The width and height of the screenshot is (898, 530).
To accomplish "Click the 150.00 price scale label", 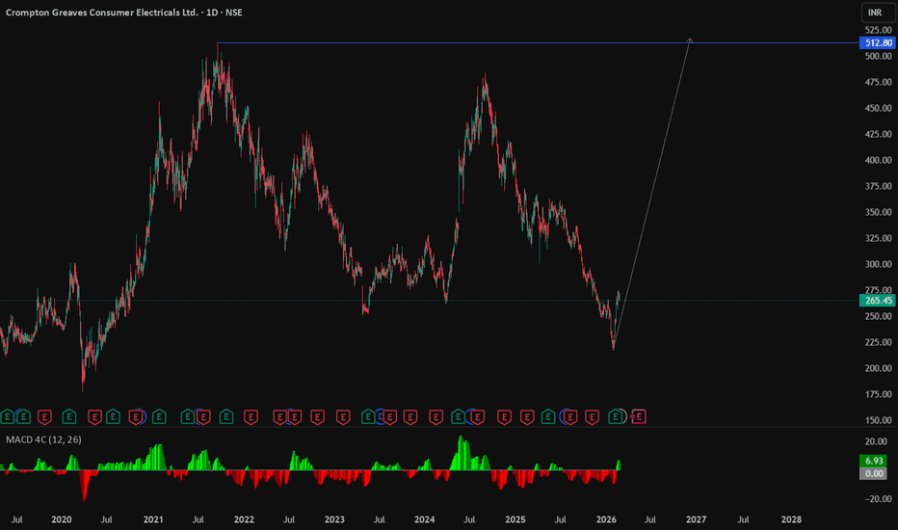I will pyautogui.click(x=879, y=420).
